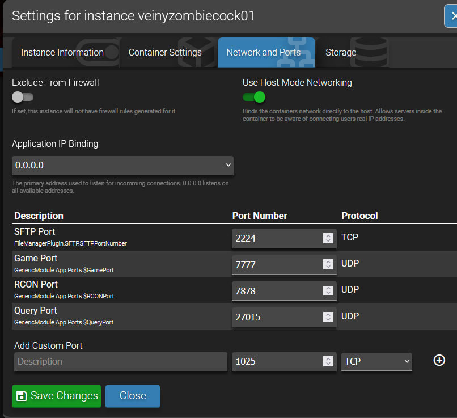Open the Container Settings tab
This screenshot has height=418, width=457.
[165, 53]
